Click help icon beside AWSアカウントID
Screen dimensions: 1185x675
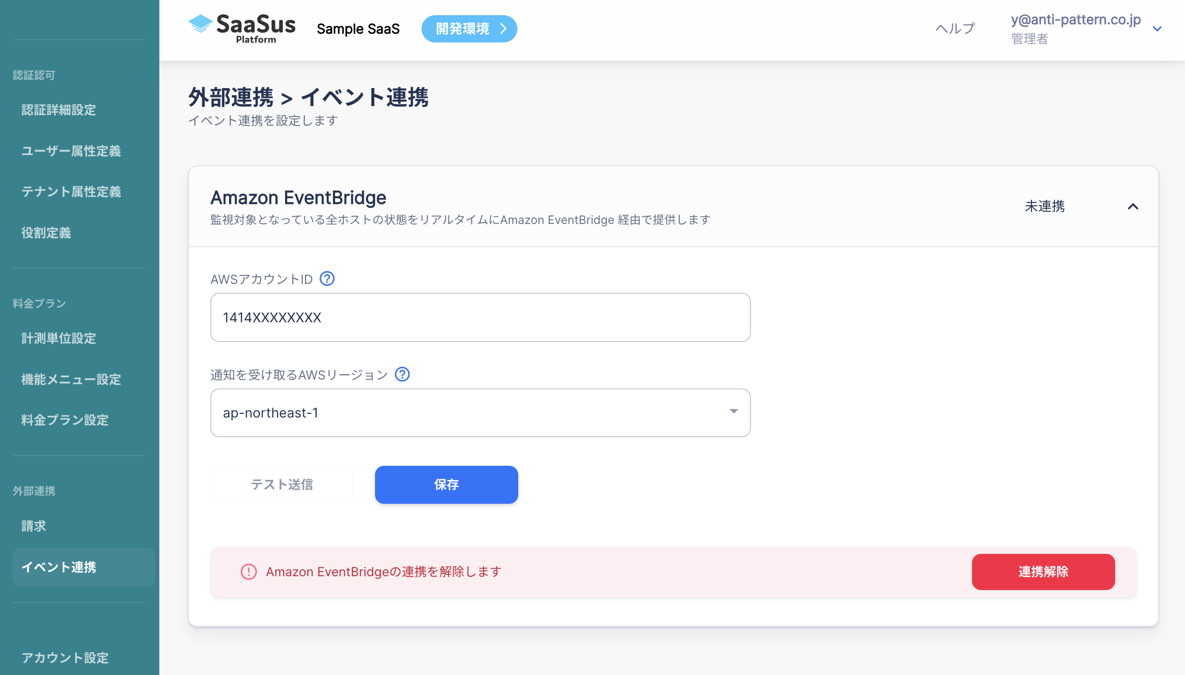coord(327,278)
